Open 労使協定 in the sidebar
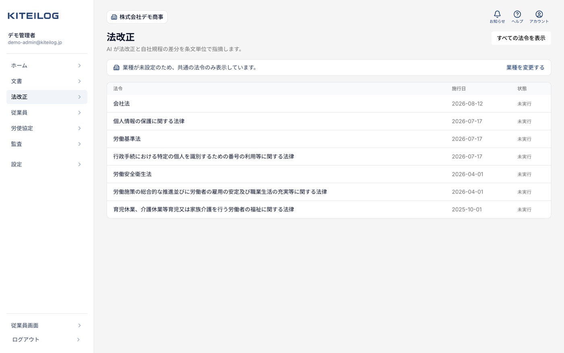564x353 pixels. 47,128
